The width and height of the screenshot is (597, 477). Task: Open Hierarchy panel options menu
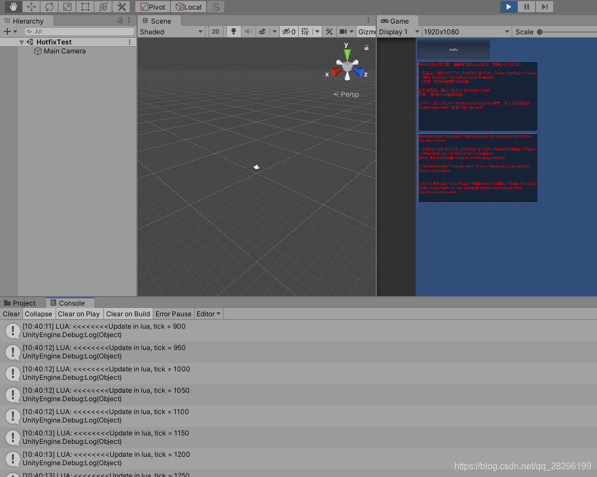(129, 21)
